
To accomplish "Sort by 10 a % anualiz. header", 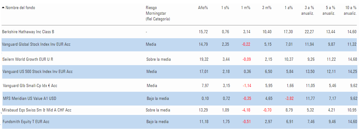I will pyautogui.click(x=350, y=10).
